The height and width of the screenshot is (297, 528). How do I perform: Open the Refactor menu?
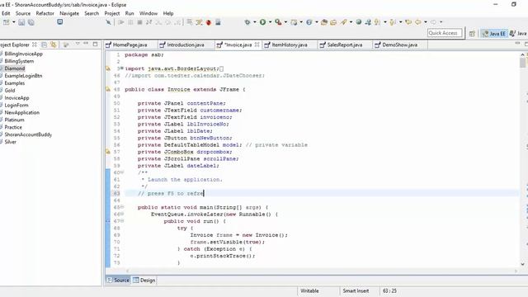(x=45, y=13)
